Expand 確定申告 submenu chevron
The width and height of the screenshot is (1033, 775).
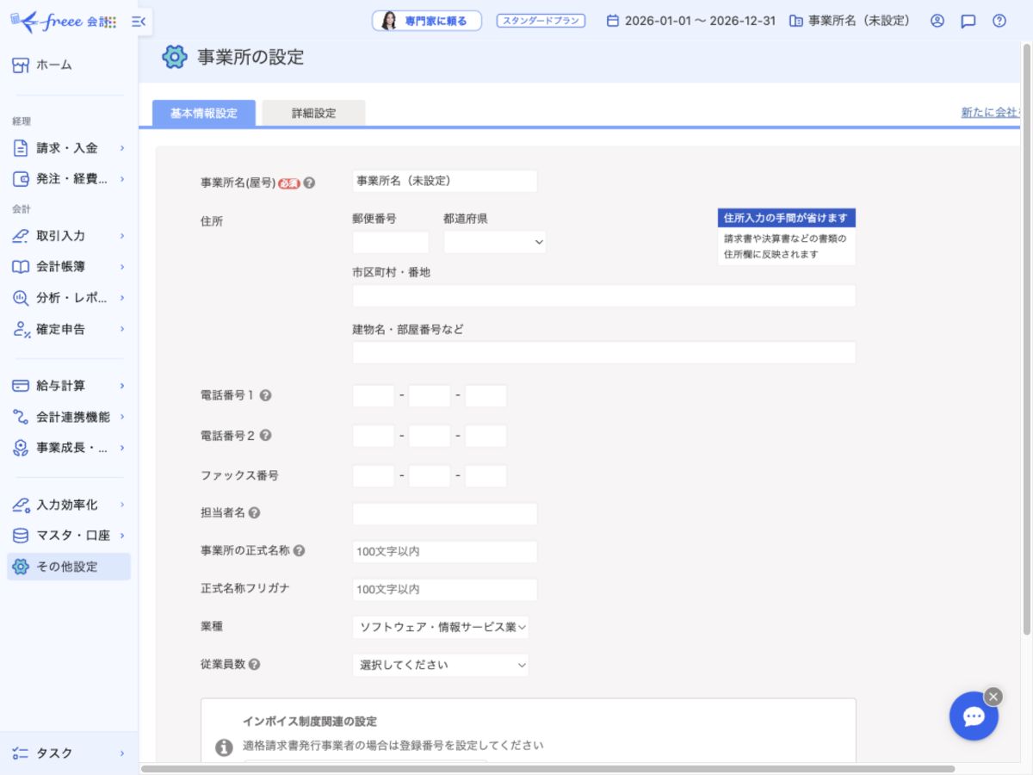click(x=121, y=329)
